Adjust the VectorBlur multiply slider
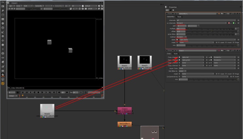 (210, 29)
